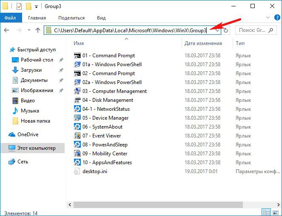This screenshot has height=216, width=282.
Task: Open Музыка in navigation pane
Action: 30,111
